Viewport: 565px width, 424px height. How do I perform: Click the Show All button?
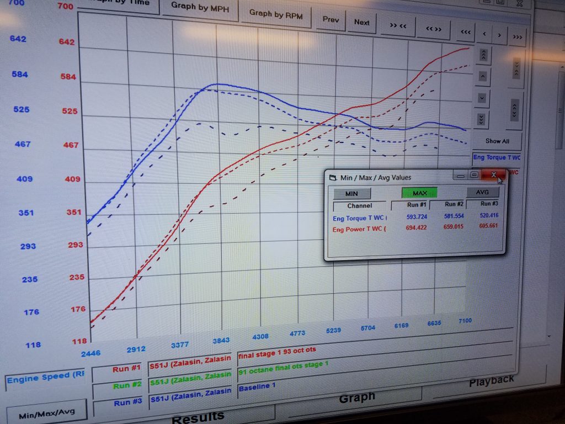[497, 141]
